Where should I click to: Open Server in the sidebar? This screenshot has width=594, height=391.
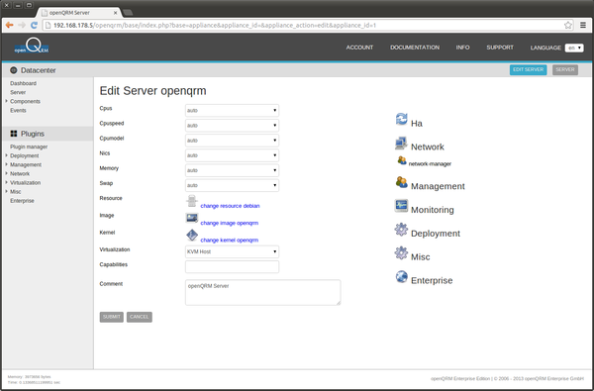pos(18,92)
